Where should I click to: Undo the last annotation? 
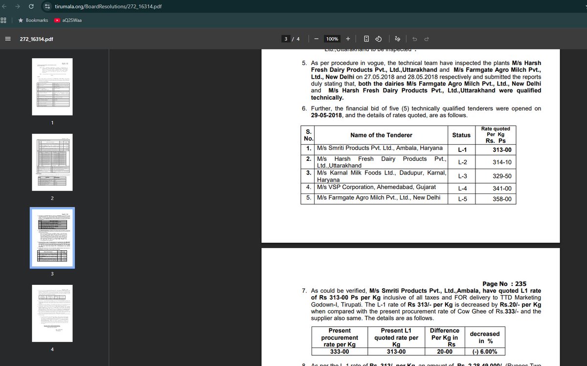[x=415, y=39]
